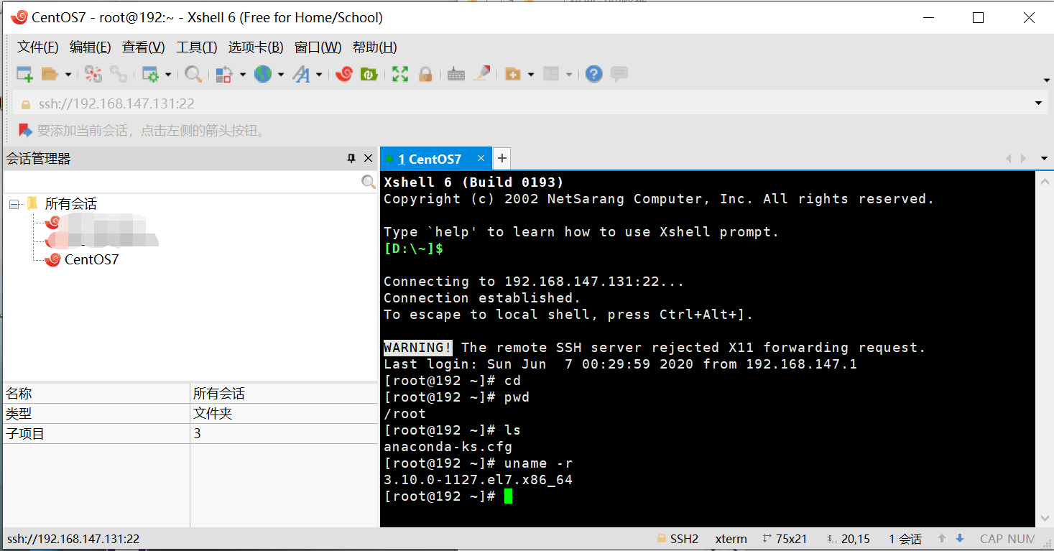Screen dimensions: 1054x551
Task: Click the 文件夹 property value
Action: (213, 414)
